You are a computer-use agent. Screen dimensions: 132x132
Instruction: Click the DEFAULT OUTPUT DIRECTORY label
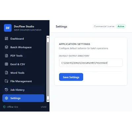(x=74, y=56)
